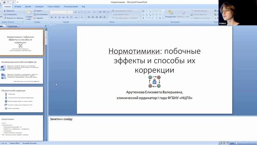
Task: Select the oval shape in shapes gallery
Action: pos(157,11)
